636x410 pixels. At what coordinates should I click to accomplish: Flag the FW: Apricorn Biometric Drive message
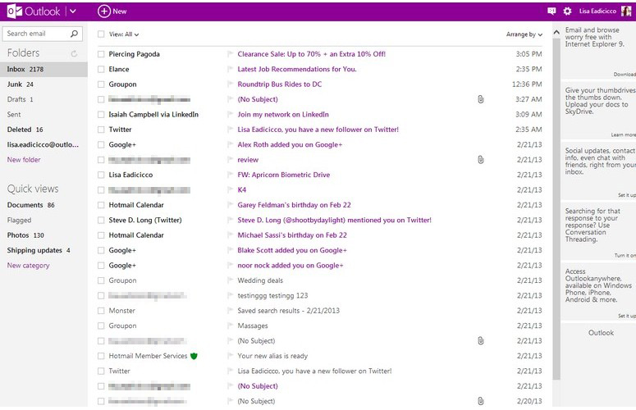230,175
